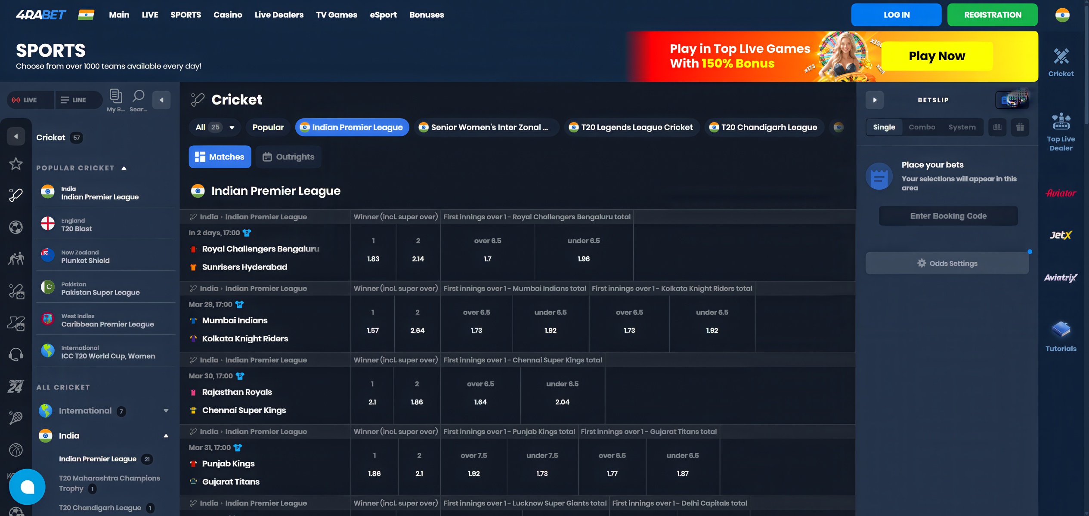Image resolution: width=1089 pixels, height=516 pixels.
Task: Open the football section from the sidebar
Action: (x=15, y=227)
